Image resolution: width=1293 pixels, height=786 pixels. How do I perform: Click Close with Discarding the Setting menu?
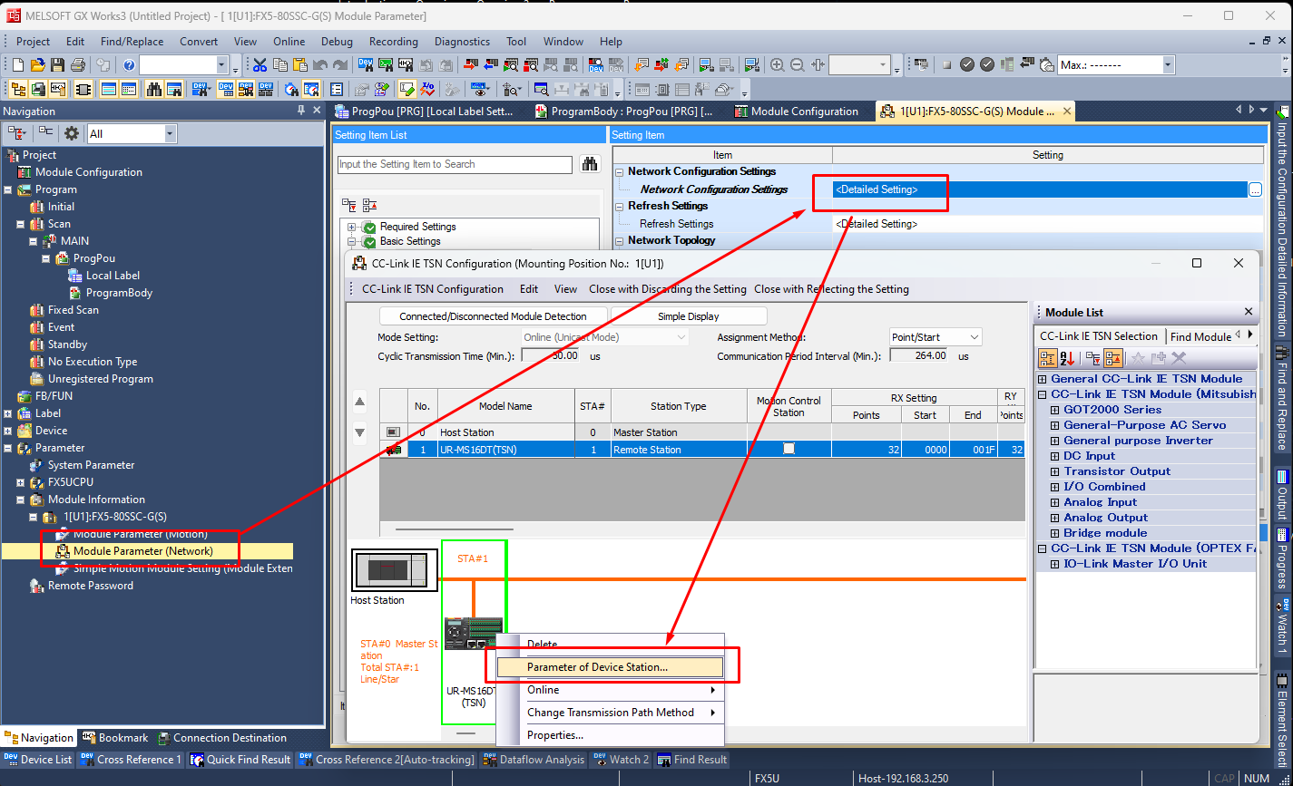tap(668, 289)
